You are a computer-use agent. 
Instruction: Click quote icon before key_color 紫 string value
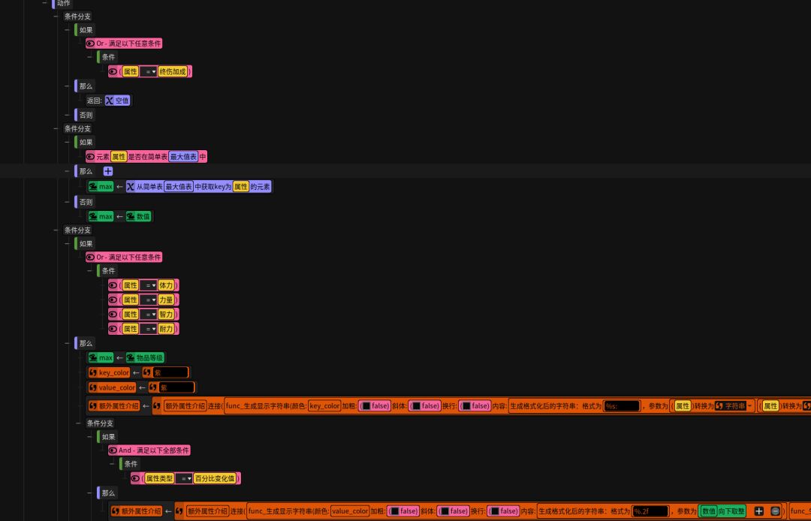(x=147, y=372)
